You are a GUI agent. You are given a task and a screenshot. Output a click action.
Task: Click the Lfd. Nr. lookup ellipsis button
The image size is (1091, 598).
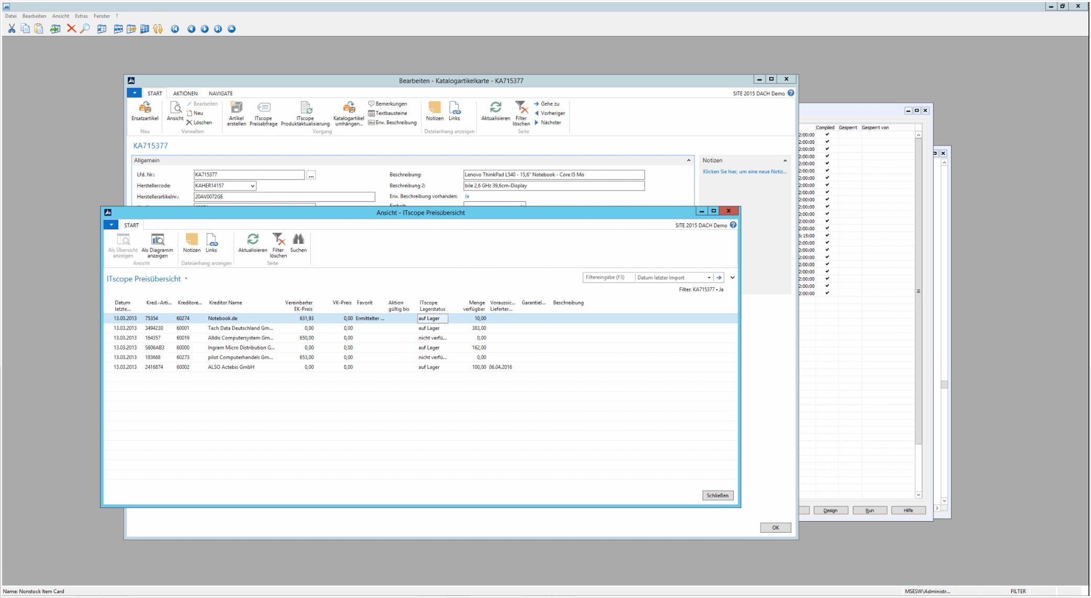click(x=311, y=175)
